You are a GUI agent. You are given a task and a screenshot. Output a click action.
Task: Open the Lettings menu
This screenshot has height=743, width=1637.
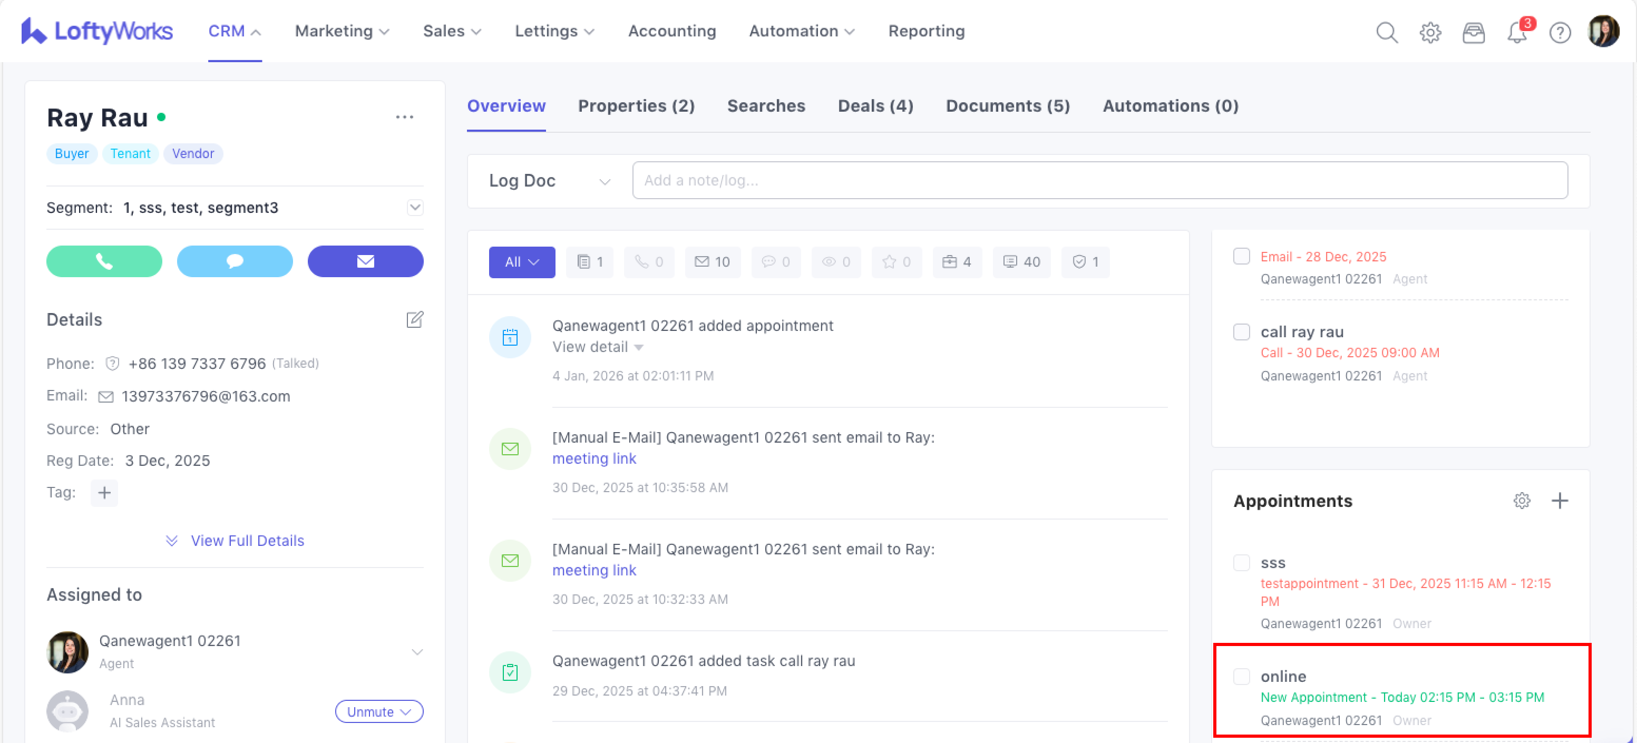coord(554,31)
